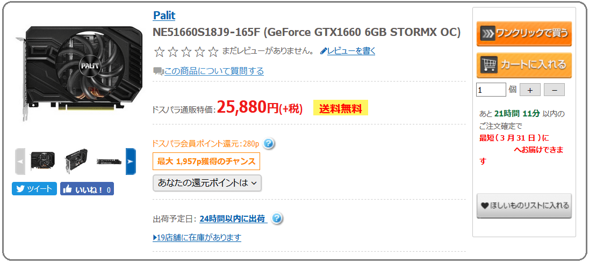
Task: Decrease quantity with the minus button
Action: pos(554,90)
